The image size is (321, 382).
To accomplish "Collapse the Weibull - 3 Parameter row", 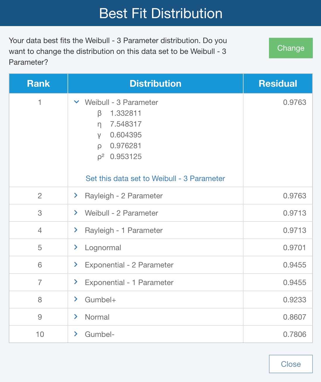I will [77, 102].
